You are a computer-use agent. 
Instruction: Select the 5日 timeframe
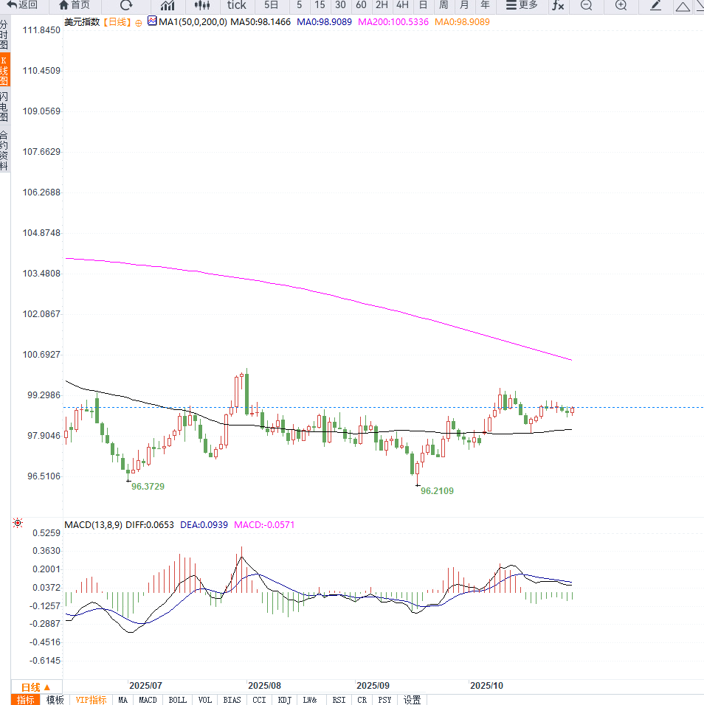[x=271, y=5]
